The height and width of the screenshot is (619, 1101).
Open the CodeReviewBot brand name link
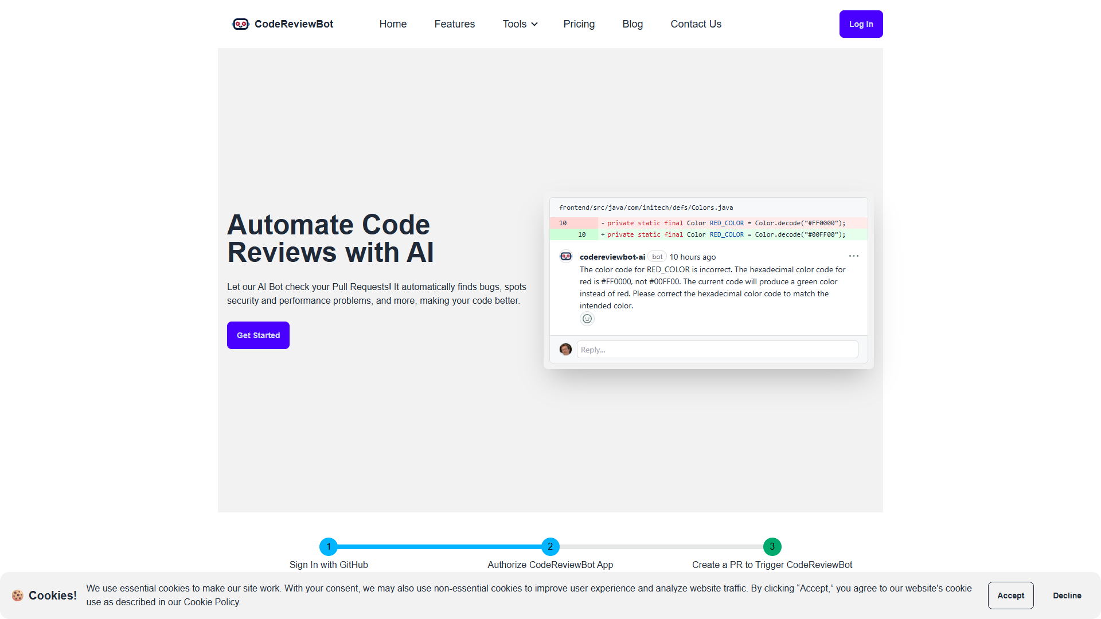(294, 24)
